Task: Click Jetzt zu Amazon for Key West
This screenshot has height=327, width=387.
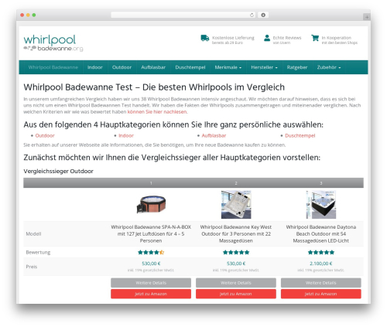Action: (x=236, y=294)
